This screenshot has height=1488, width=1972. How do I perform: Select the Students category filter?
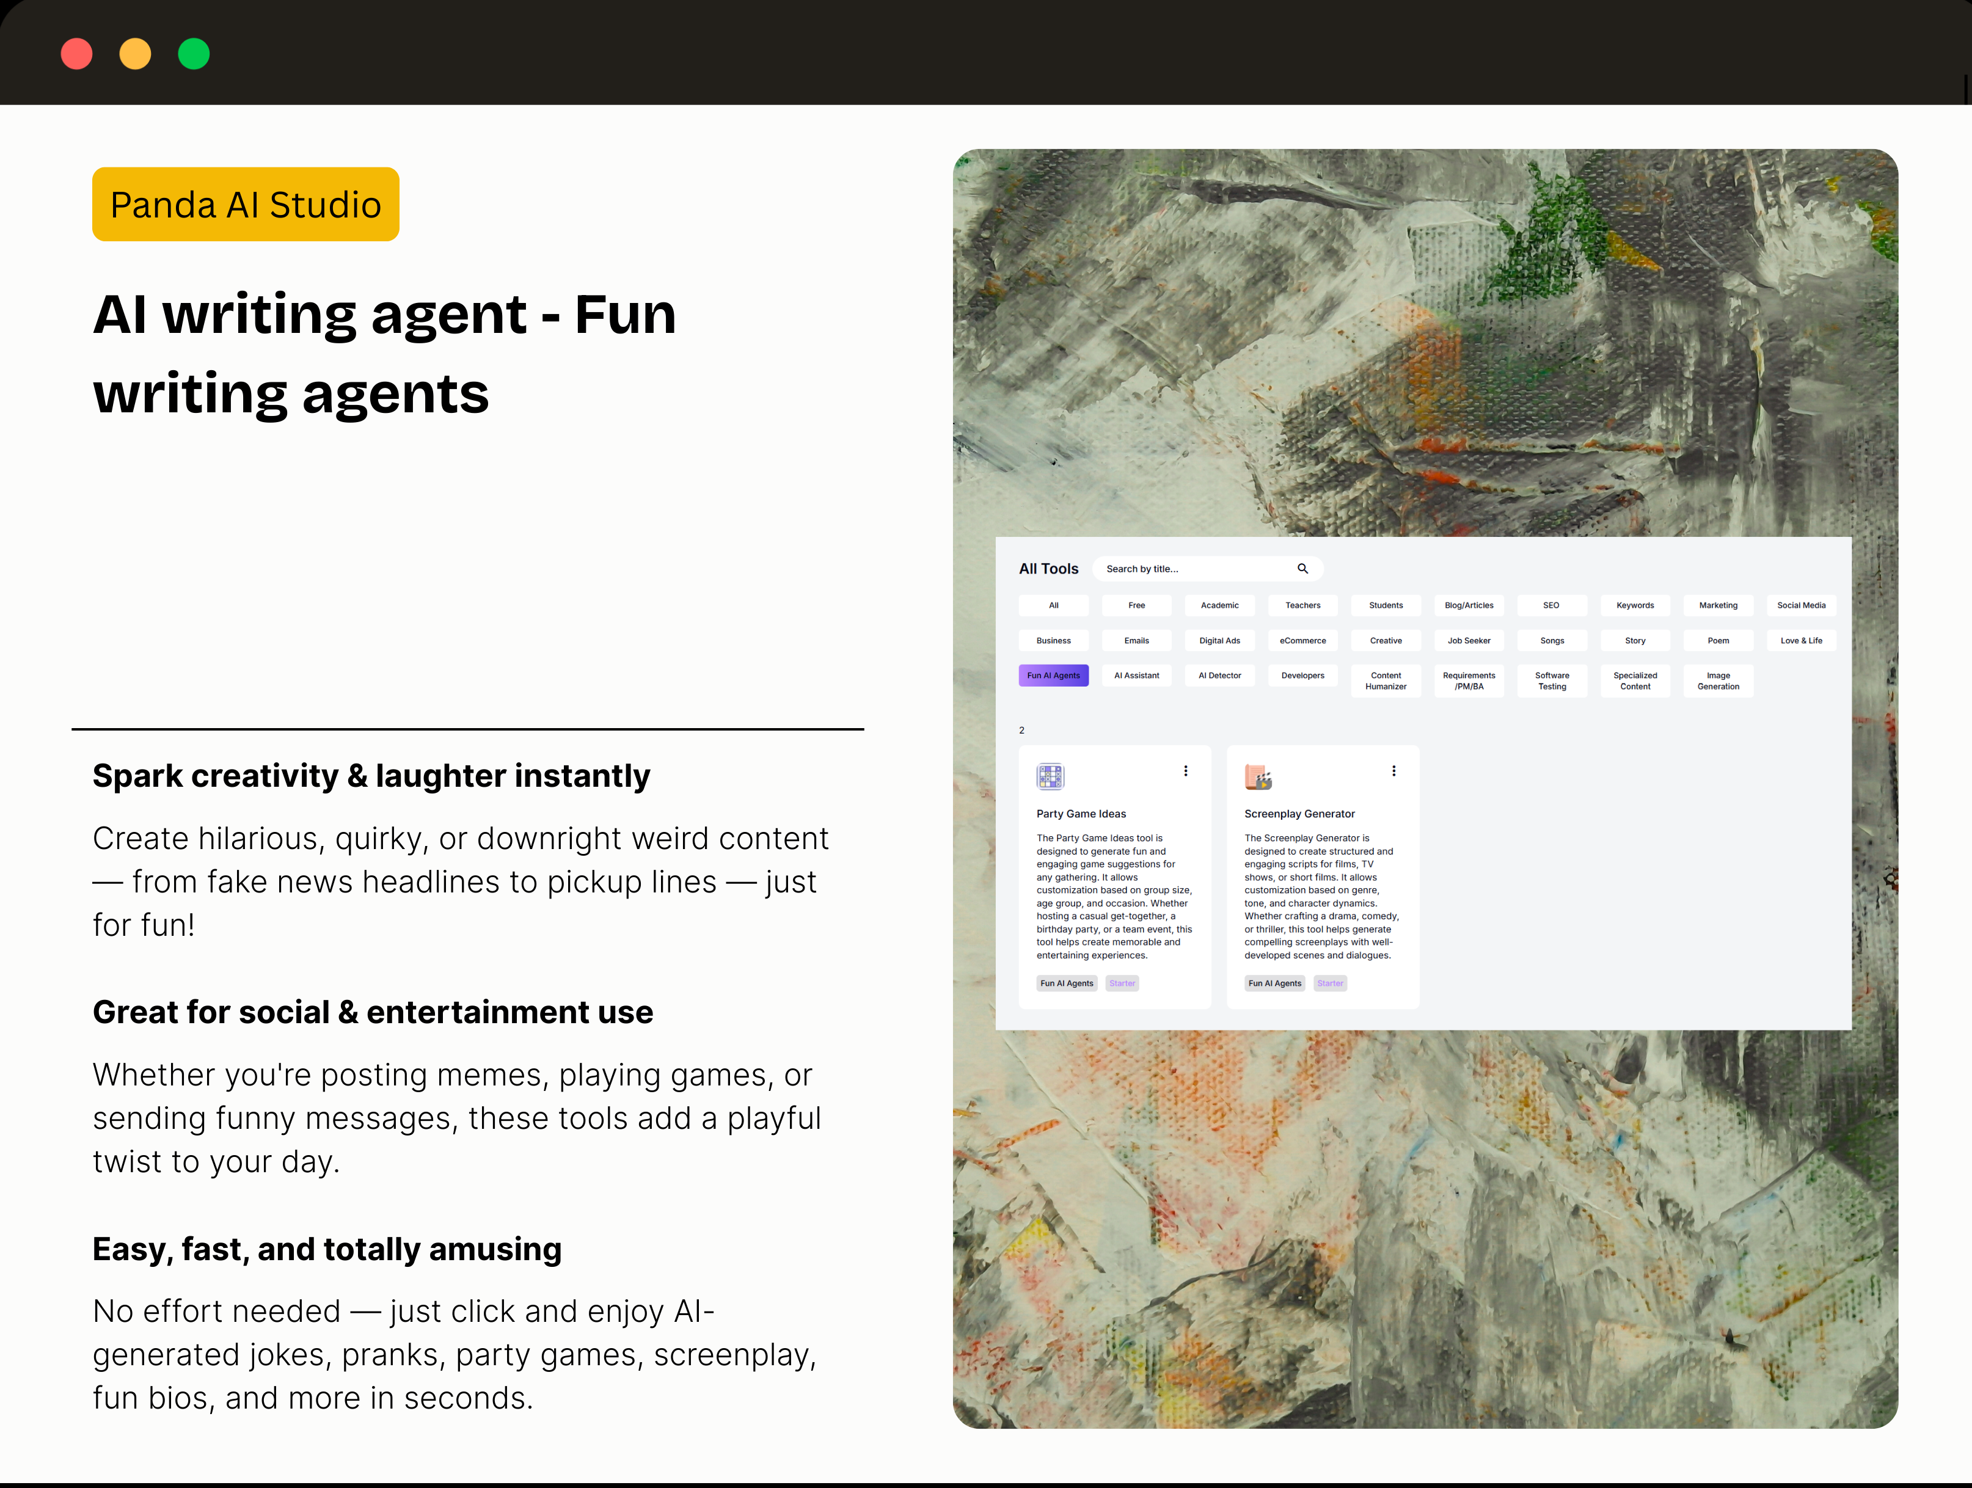coord(1386,605)
